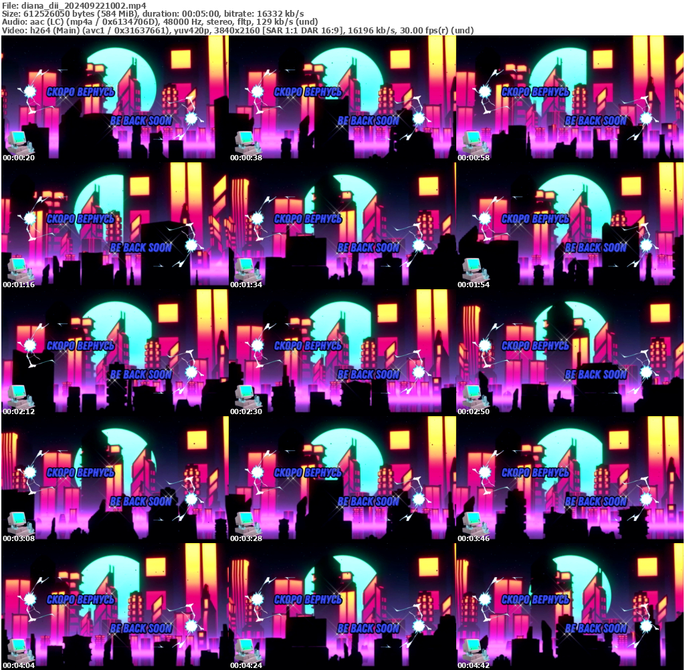Click the yellow square in 00:04:04 frame
Screen dimensions: 685x670
pyautogui.click(x=156, y=566)
